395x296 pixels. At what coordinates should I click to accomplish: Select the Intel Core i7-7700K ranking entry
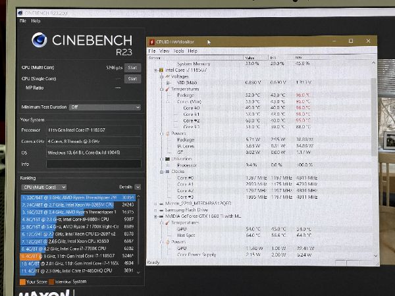78,249
